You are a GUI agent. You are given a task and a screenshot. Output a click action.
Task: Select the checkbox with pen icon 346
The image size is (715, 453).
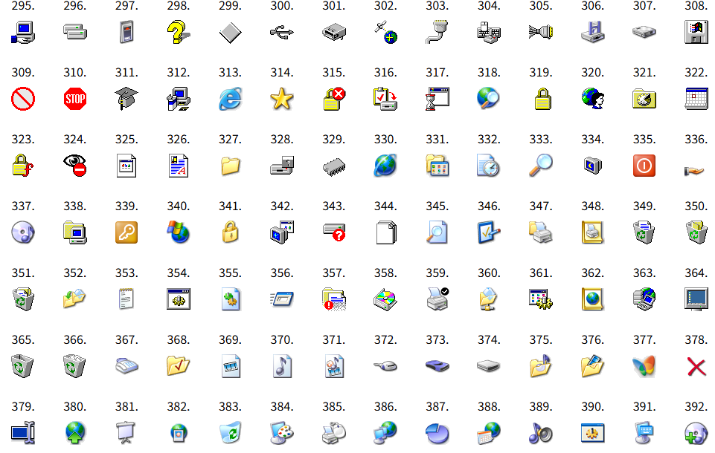[x=489, y=232]
